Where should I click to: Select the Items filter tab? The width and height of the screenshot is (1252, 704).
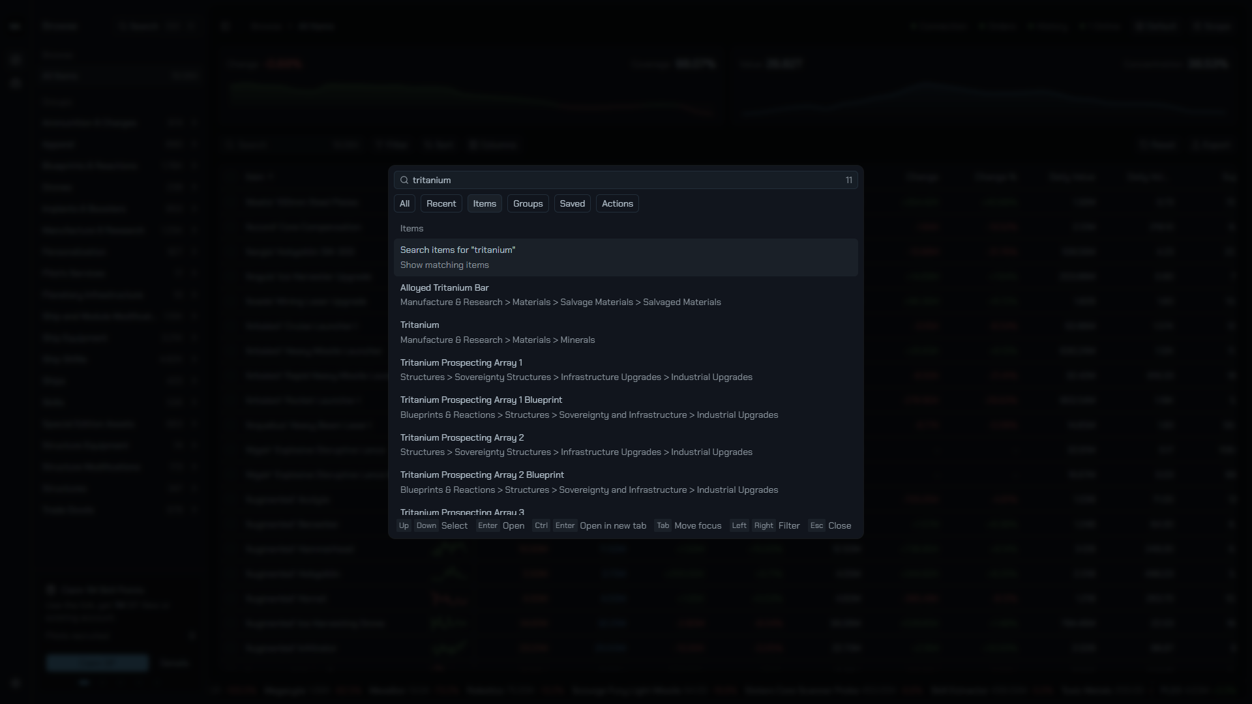point(484,203)
